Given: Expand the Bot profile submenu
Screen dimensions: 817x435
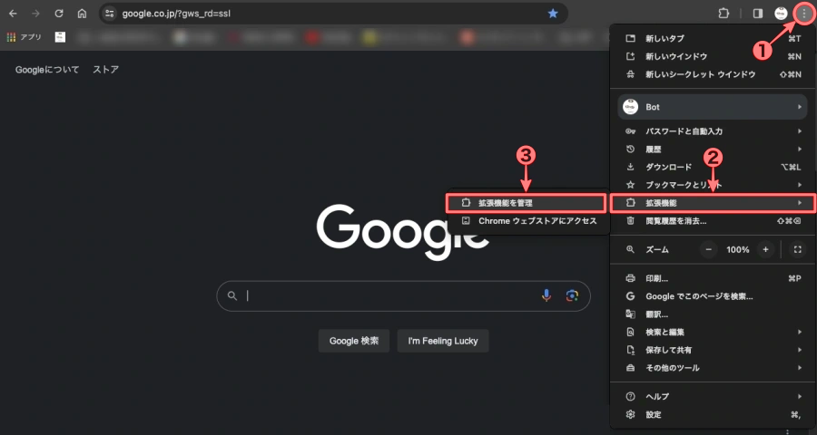Looking at the screenshot, I should click(713, 107).
